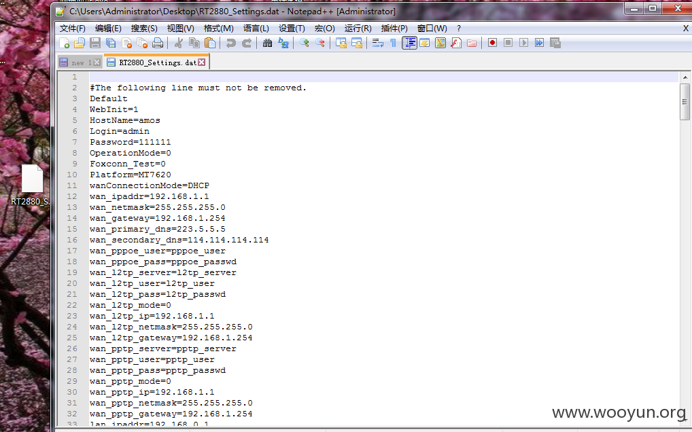The width and height of the screenshot is (692, 432).
Task: Click the HostName=amos line
Action: coord(125,120)
